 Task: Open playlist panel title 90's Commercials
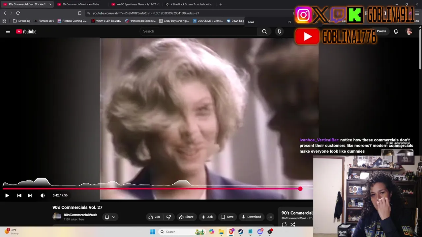(297, 213)
